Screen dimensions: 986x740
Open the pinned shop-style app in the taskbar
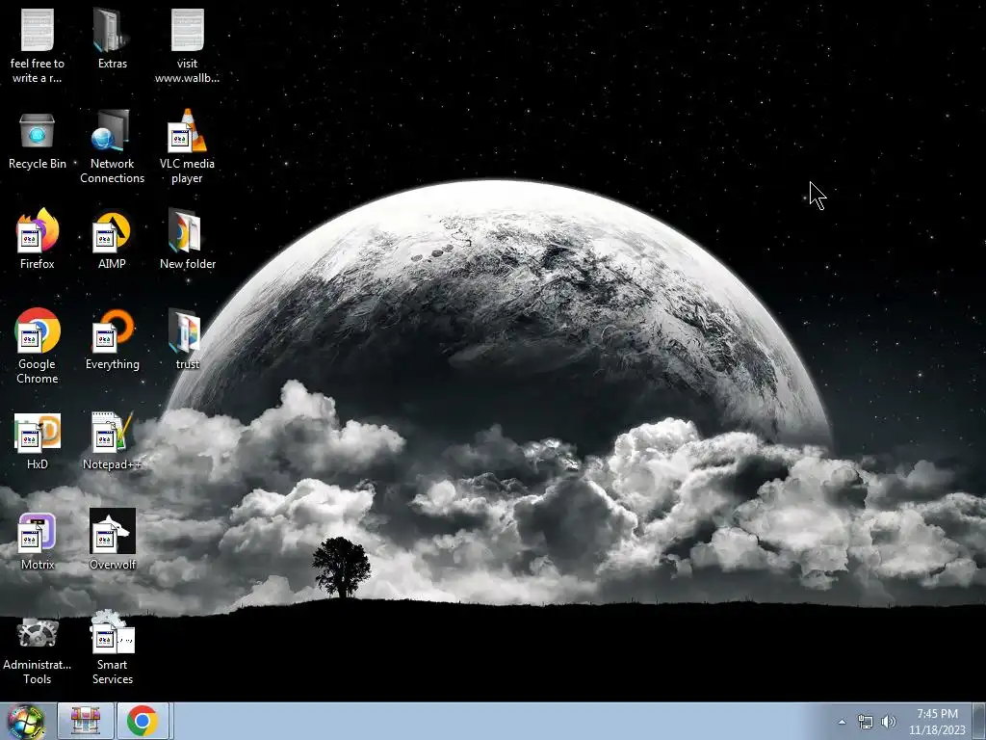[86, 721]
